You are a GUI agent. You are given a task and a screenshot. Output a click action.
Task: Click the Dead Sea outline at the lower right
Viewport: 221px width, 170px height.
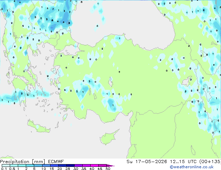click(193, 150)
